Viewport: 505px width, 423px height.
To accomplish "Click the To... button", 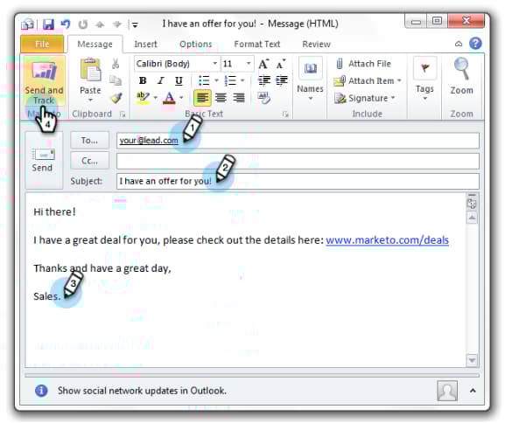I will 89,140.
